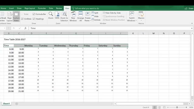194x109 pixels.
Task: Open the Zoom dialog magnifier
Action: pos(51,15)
